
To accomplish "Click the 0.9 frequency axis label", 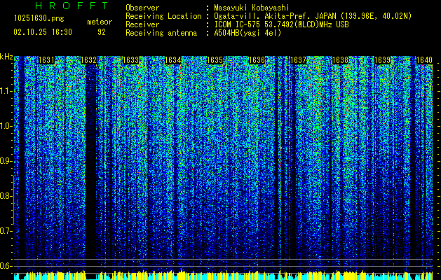I will point(5,161).
